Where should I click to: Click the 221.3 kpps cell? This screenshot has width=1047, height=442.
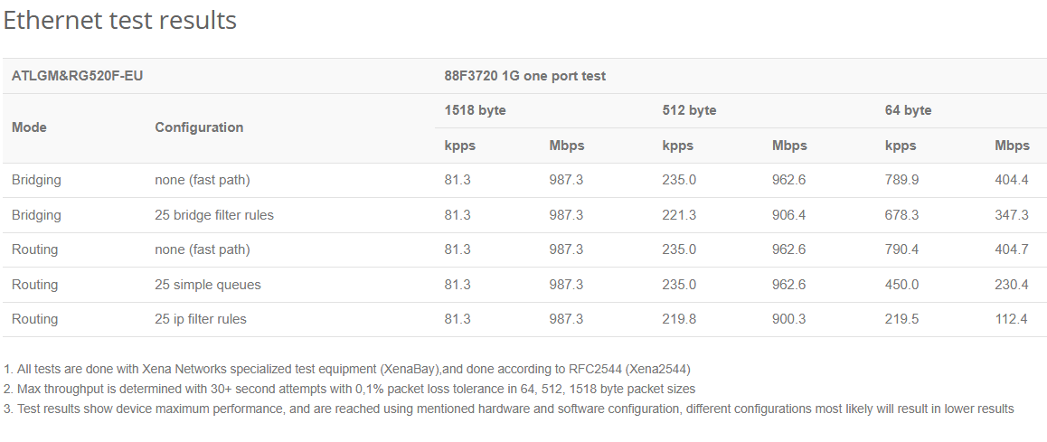(x=679, y=215)
